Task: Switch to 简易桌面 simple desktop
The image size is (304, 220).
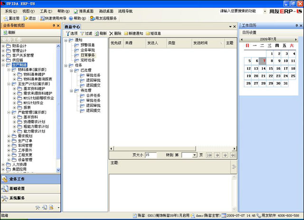Action: [84, 11]
